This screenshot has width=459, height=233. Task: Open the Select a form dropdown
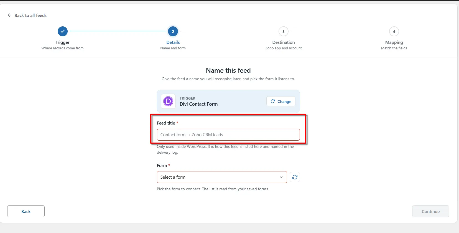(222, 177)
